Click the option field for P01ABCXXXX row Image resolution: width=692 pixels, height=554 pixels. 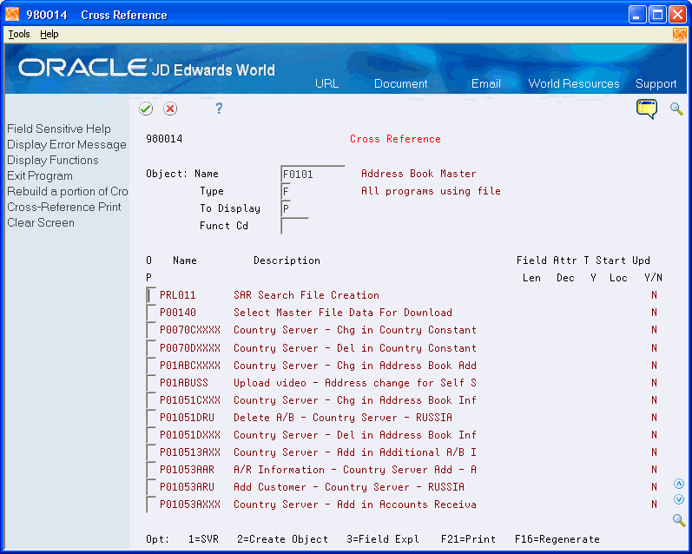click(x=151, y=365)
